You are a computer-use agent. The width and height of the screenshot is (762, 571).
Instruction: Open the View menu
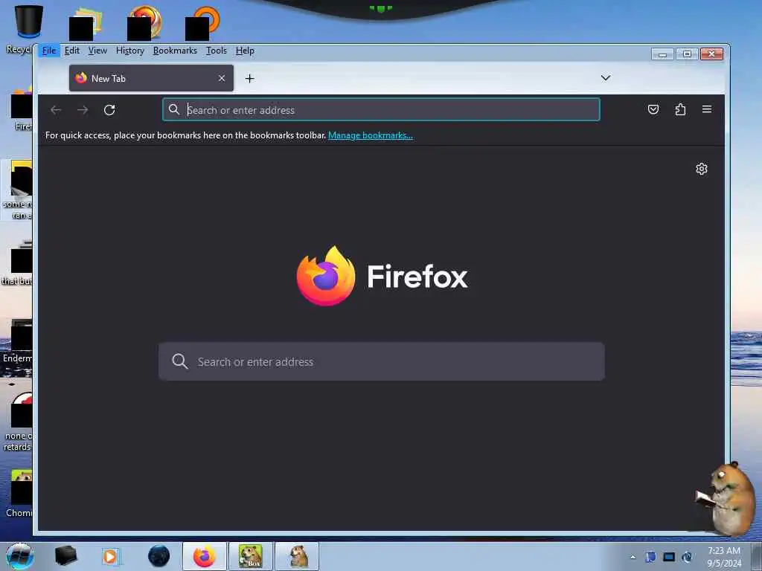97,51
